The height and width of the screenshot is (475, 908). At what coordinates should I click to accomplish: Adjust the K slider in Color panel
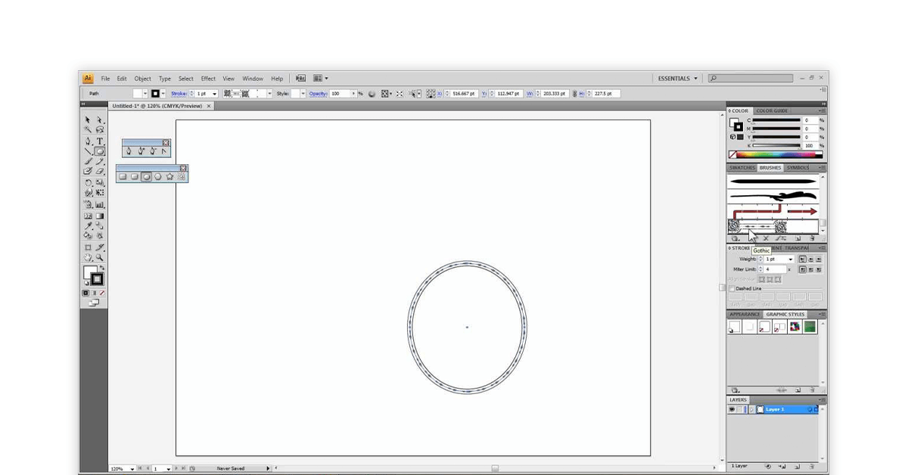776,146
